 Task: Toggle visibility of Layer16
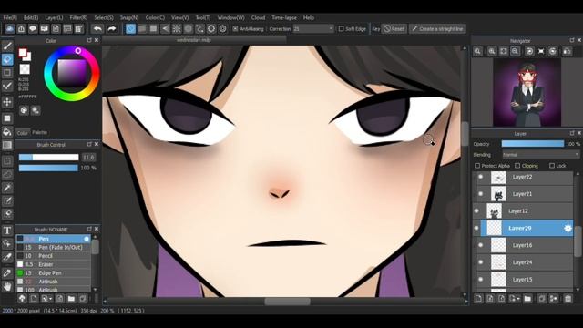pos(480,245)
